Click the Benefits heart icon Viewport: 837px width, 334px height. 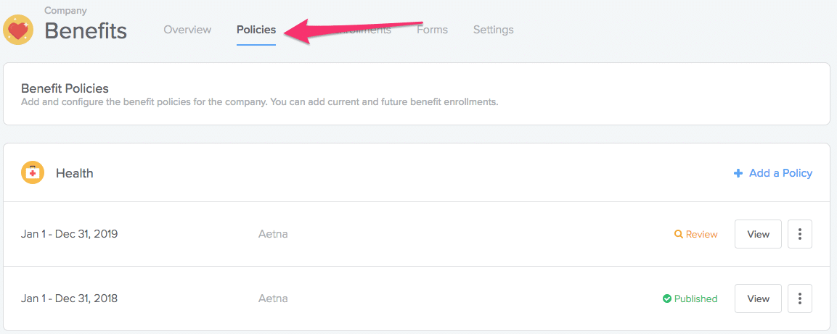[18, 30]
